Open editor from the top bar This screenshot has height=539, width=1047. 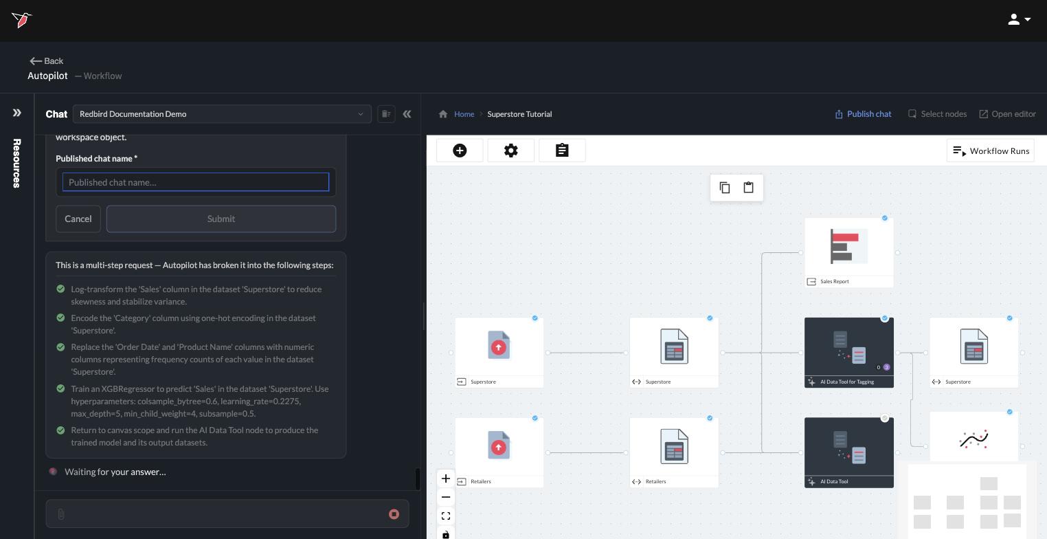(1007, 114)
